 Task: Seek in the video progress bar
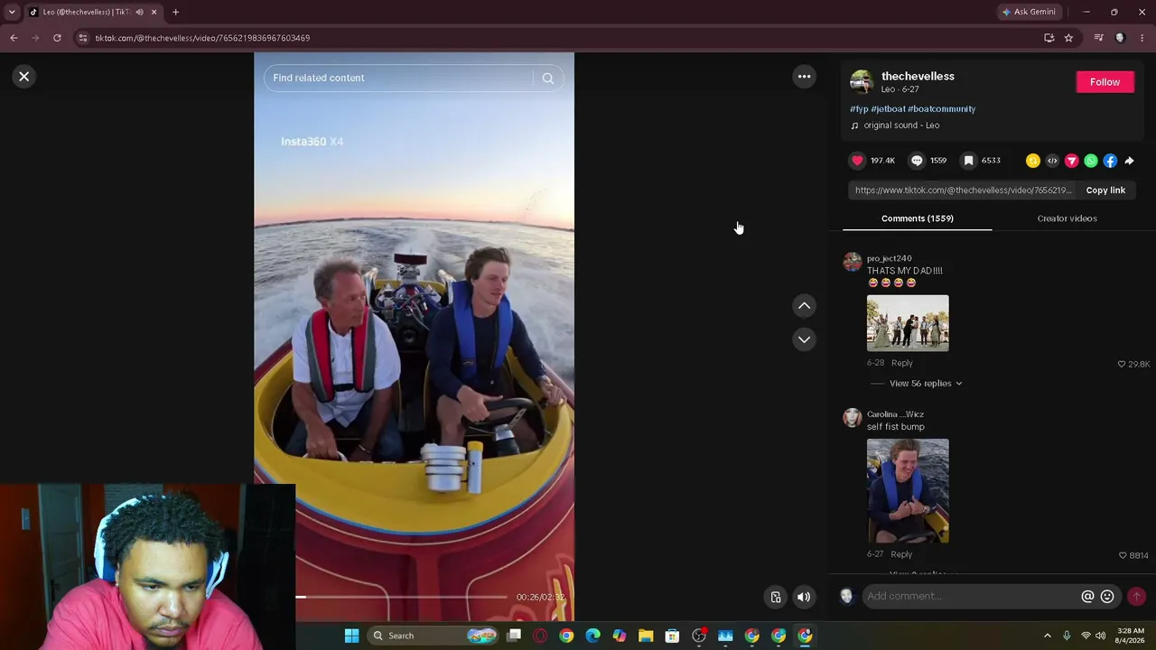[402, 597]
